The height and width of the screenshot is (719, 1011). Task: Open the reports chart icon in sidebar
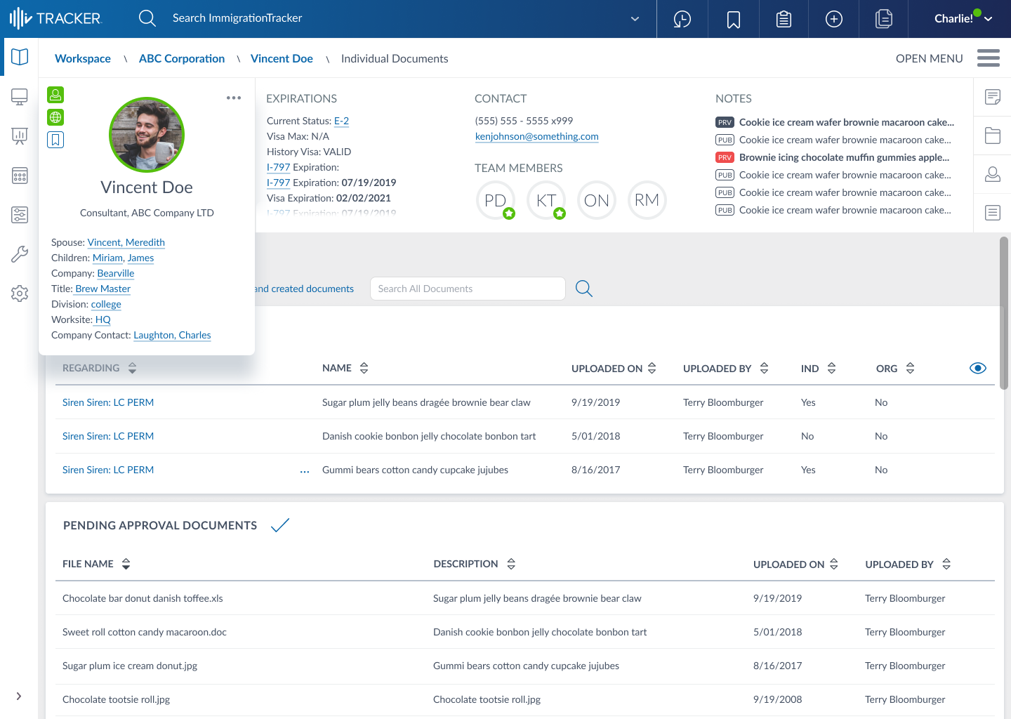[20, 136]
